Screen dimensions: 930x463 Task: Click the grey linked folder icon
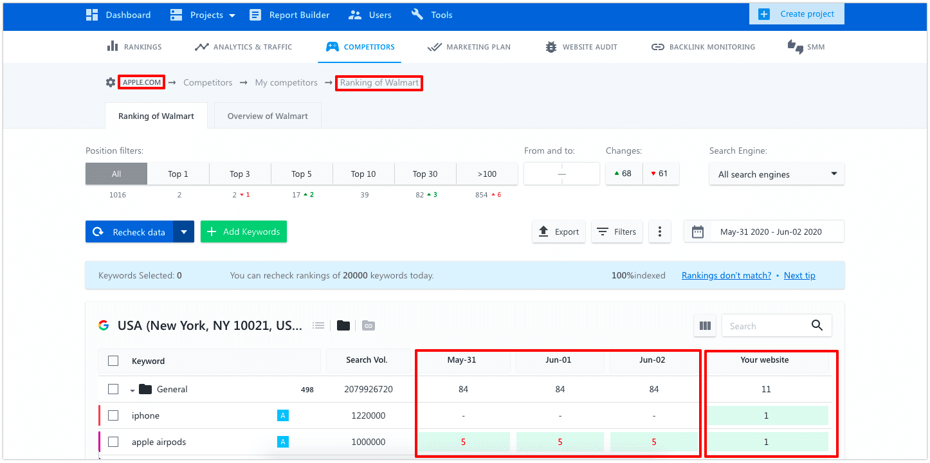[368, 325]
